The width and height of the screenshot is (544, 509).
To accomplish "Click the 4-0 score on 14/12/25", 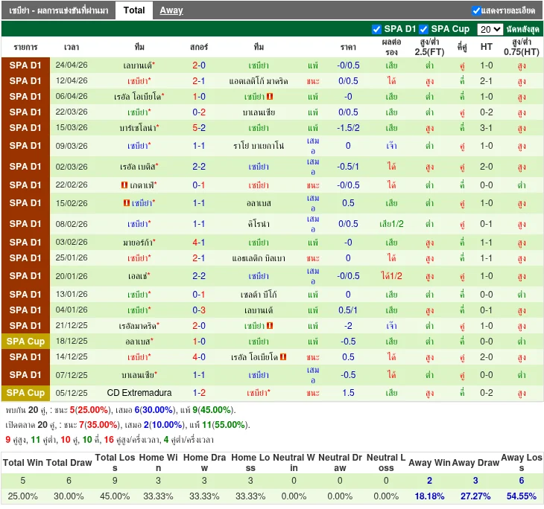I will (199, 357).
